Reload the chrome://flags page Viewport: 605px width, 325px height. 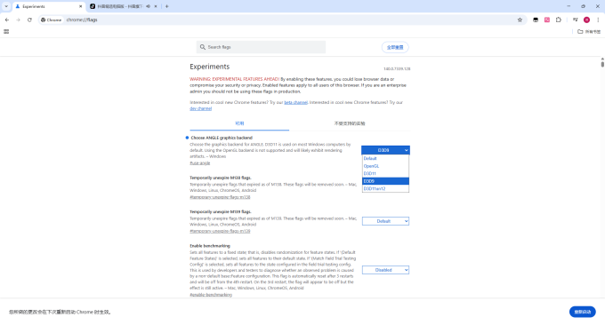[29, 20]
